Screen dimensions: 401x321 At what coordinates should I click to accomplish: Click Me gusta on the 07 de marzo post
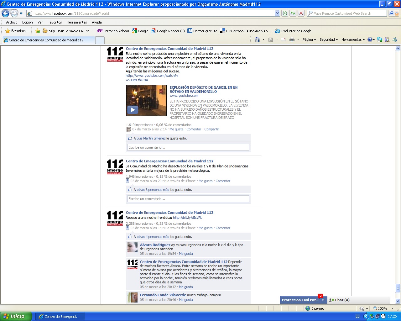pos(176,129)
